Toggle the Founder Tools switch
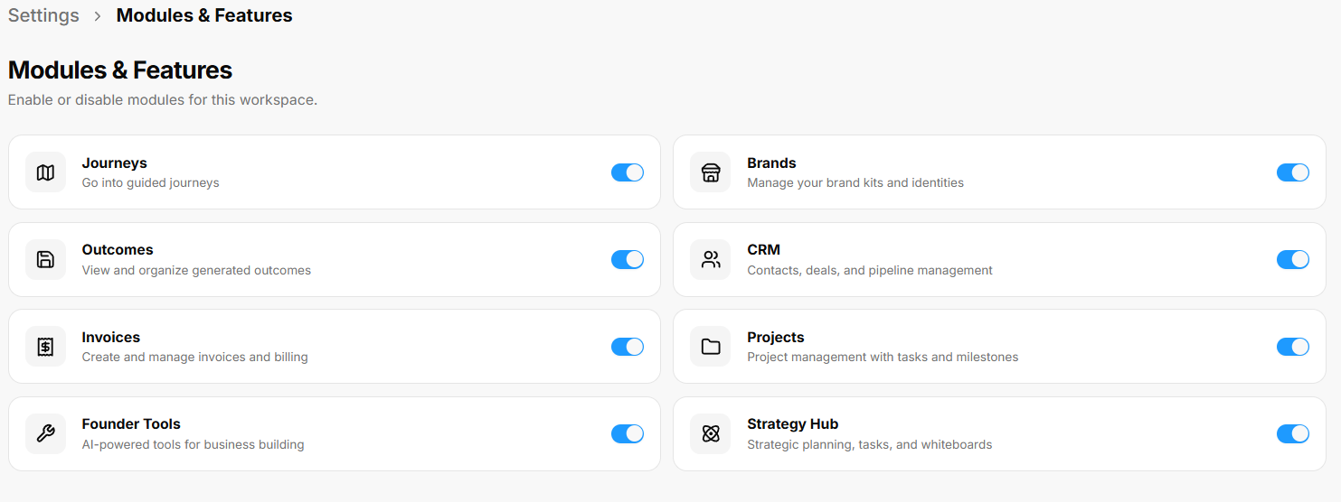 point(628,434)
